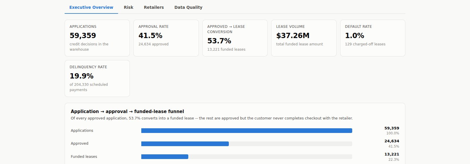Click the 100.0% funnel percentage
The image size is (470, 164).
(393, 133)
